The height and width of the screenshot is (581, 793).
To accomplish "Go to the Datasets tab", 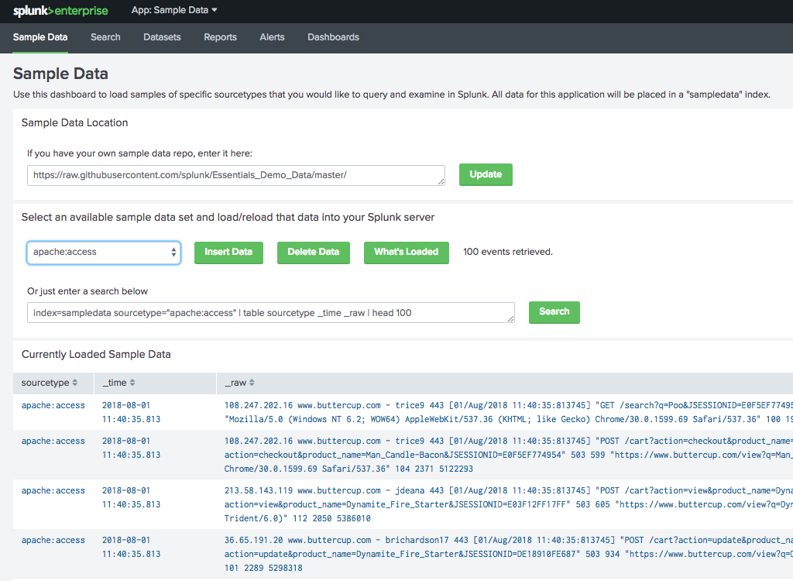I will click(x=162, y=37).
